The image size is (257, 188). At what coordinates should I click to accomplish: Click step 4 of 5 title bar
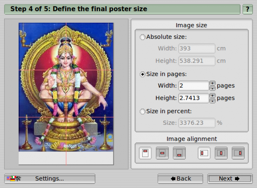point(122,9)
